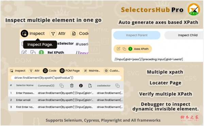This screenshot has height=126, width=204.
Task: Click the green Rel XPath match count badge
Action: [41, 52]
